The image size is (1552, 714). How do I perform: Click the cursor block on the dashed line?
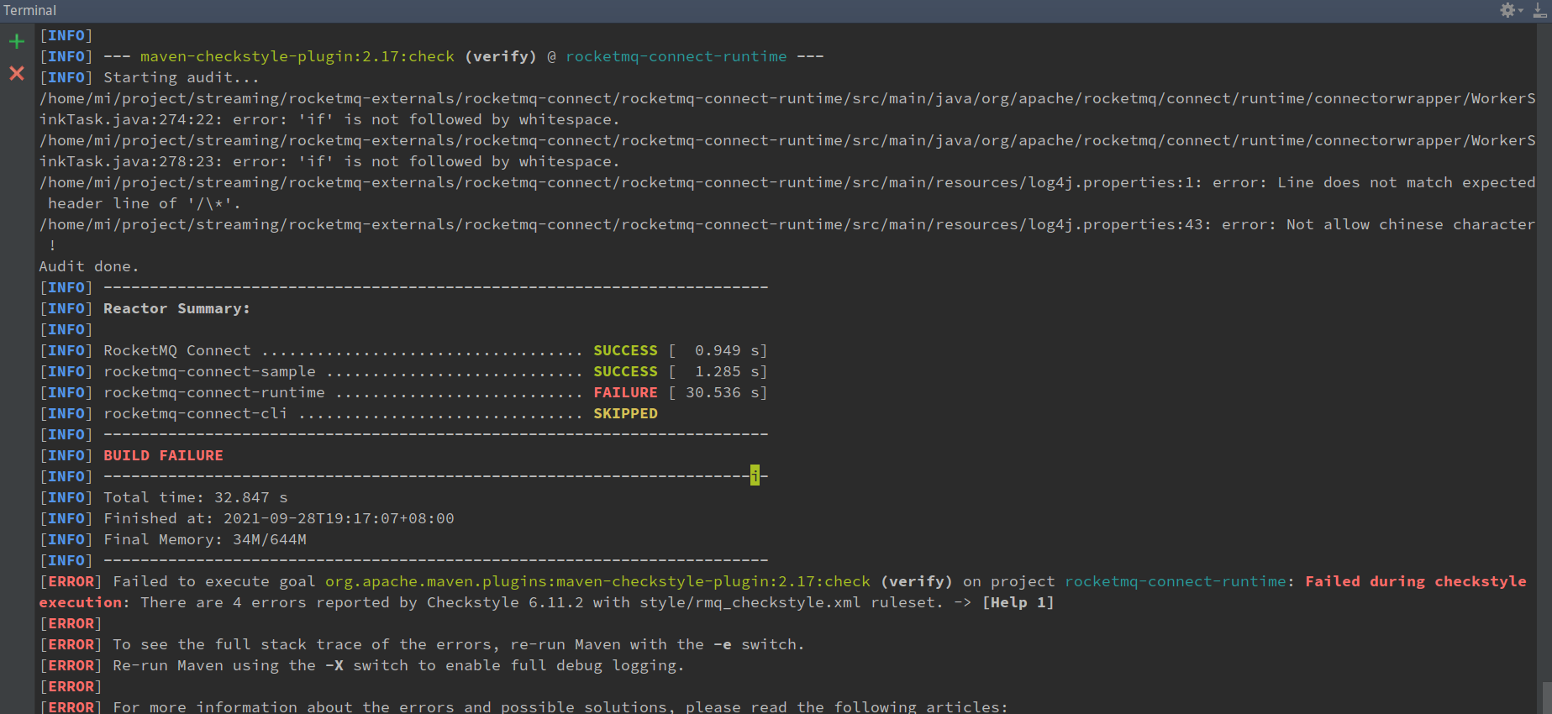755,476
